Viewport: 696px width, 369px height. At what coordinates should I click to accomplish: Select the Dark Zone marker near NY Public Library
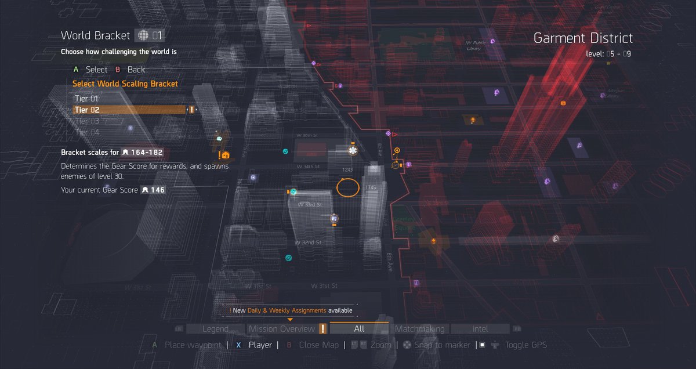[x=492, y=41]
